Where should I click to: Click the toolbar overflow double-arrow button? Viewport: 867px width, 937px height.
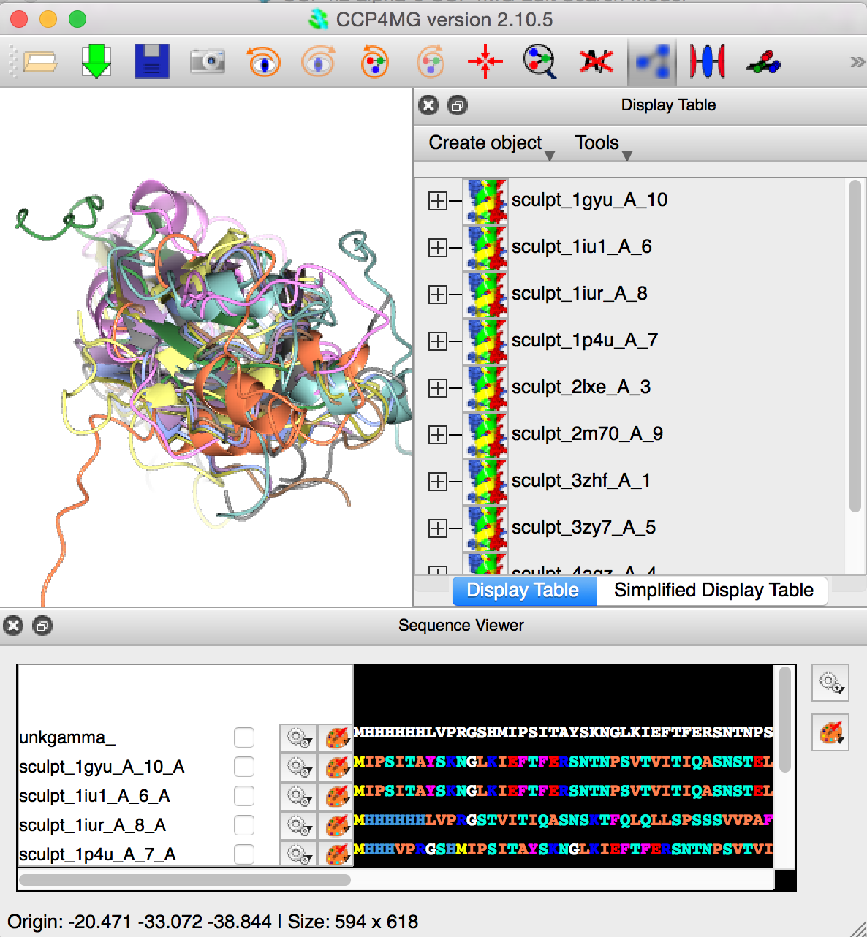pyautogui.click(x=857, y=62)
